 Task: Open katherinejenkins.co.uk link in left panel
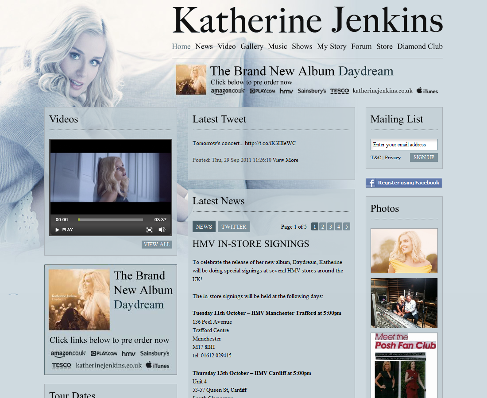point(109,365)
